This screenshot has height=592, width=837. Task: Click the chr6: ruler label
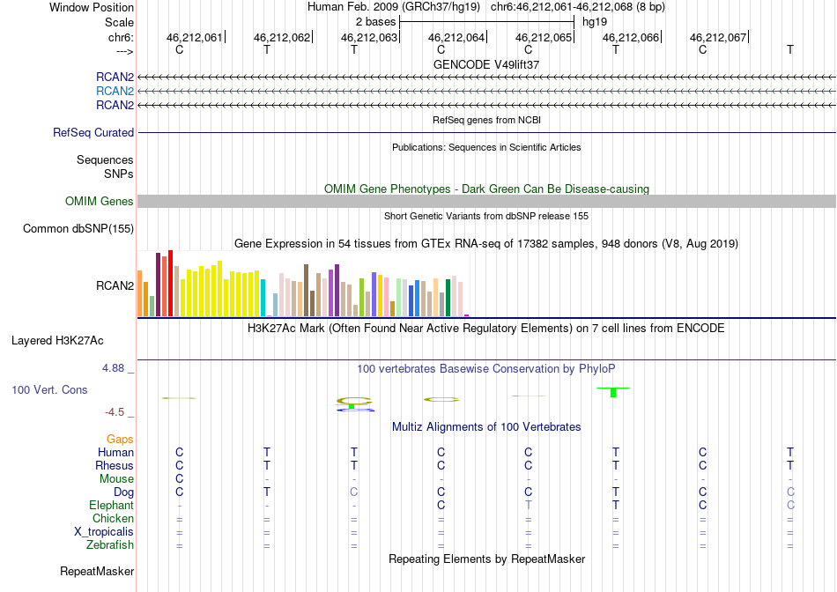click(x=121, y=37)
